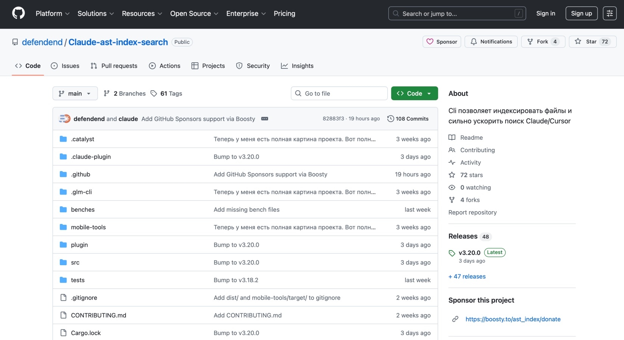Screen dimensions: 624x340
Task: Open the accessibility settings icon in header
Action: (609, 13)
